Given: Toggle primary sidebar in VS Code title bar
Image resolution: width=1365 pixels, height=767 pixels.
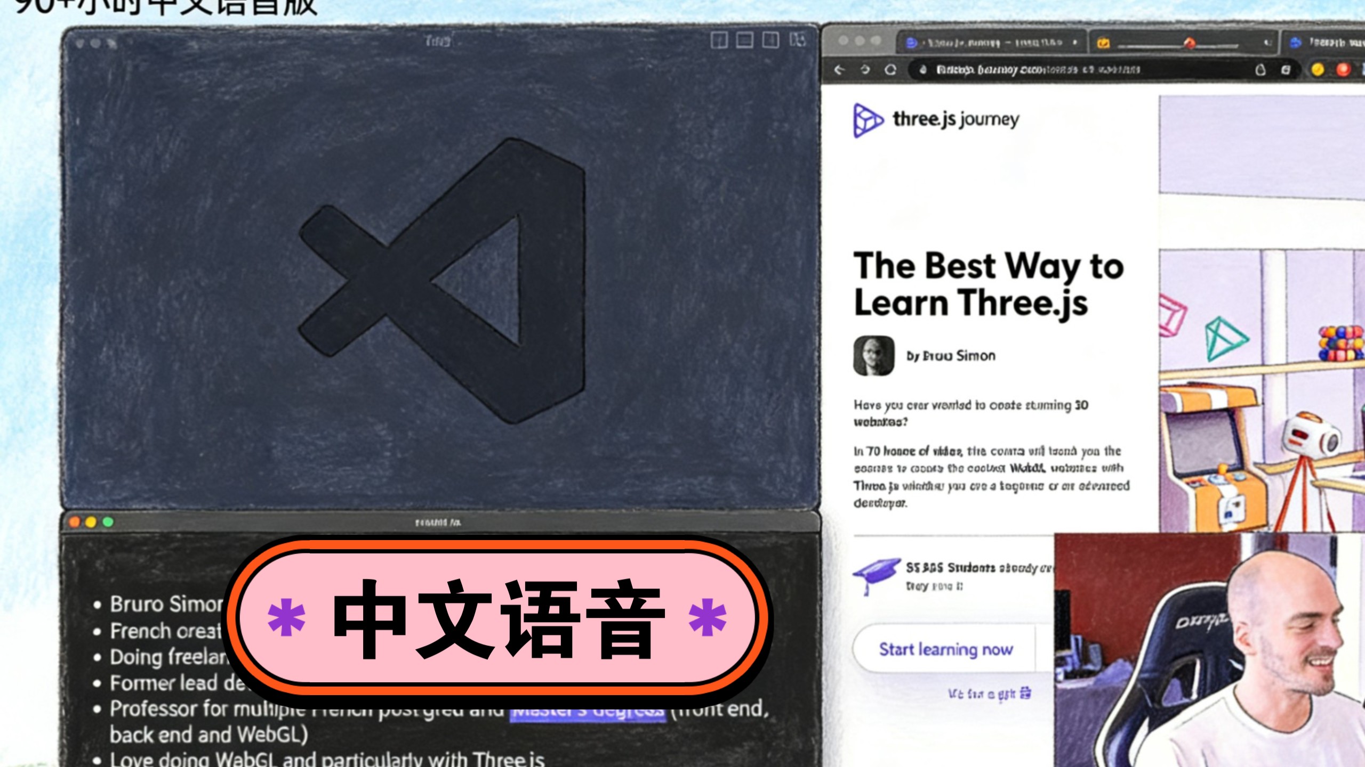Looking at the screenshot, I should [719, 40].
